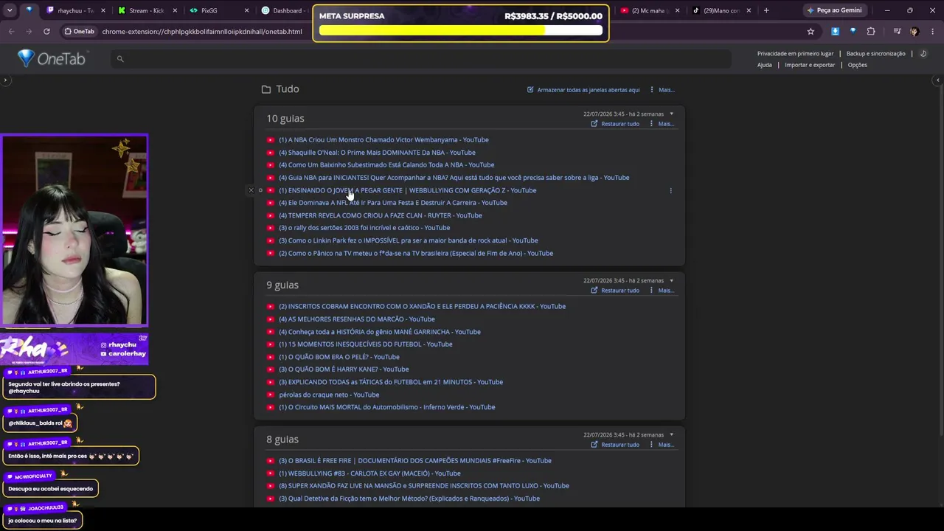Click Armazenar todas as janelas abertas aqui
This screenshot has height=531, width=944.
(583, 90)
